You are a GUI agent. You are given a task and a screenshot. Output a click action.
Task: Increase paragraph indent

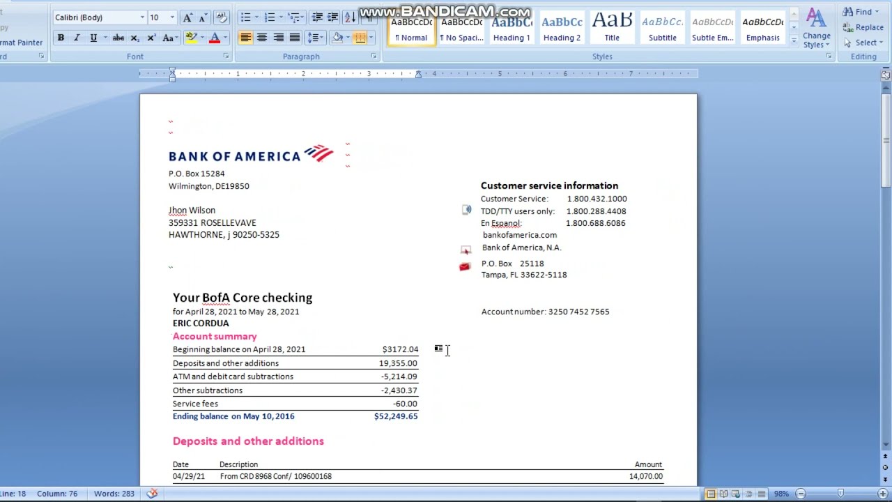tap(333, 17)
